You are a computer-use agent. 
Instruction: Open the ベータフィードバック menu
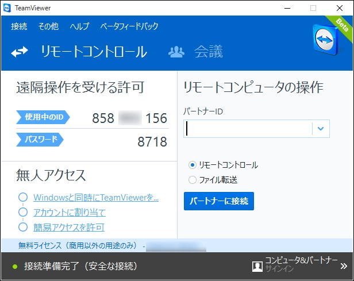129,26
